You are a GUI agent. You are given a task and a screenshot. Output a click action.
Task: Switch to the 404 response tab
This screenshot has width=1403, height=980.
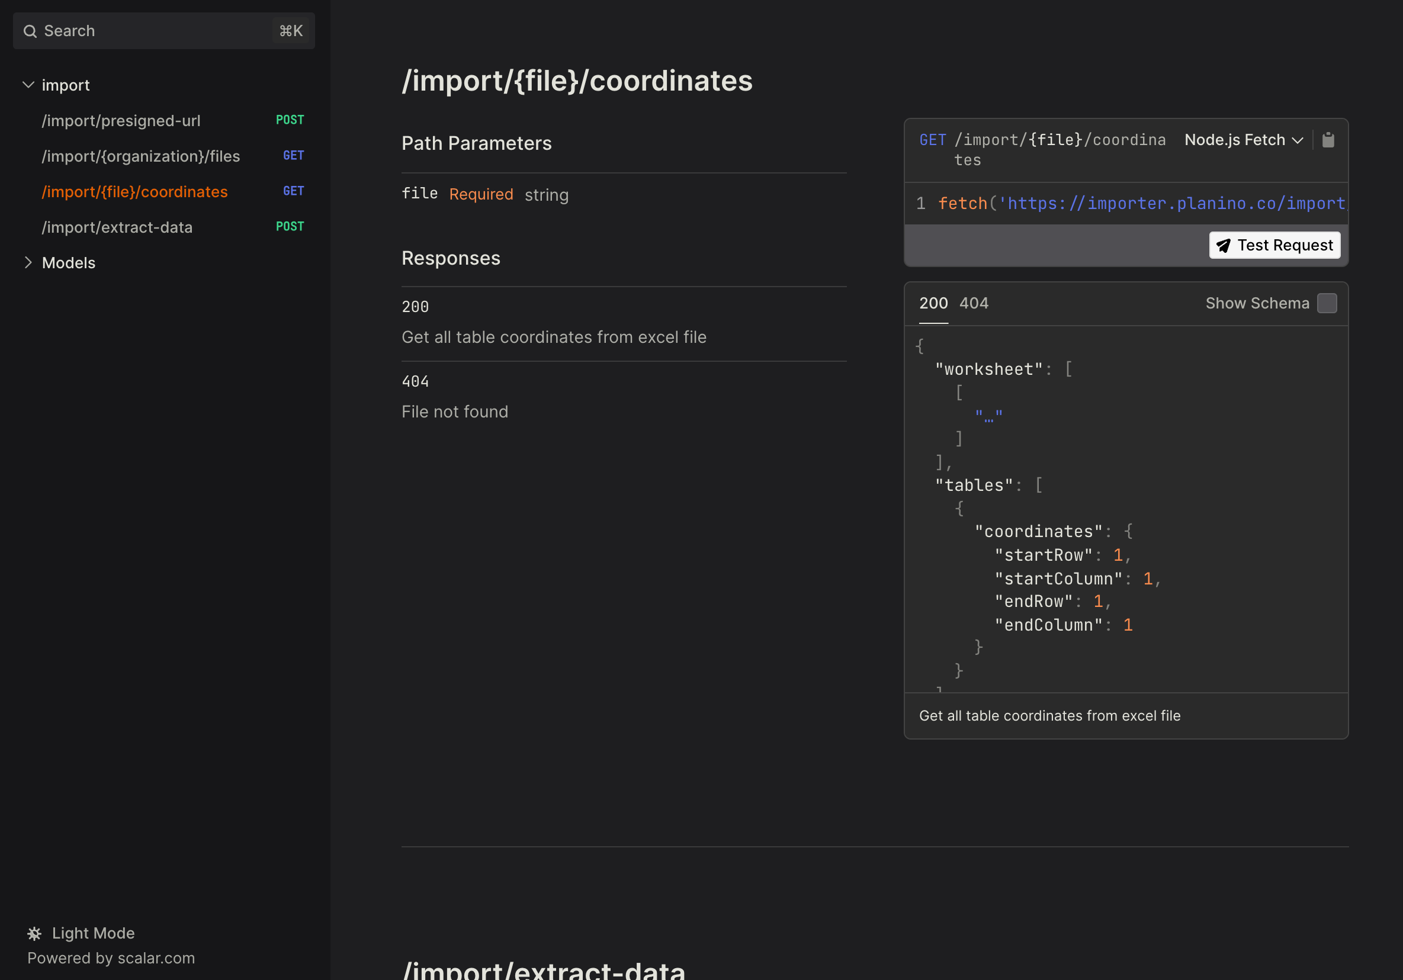[974, 303]
